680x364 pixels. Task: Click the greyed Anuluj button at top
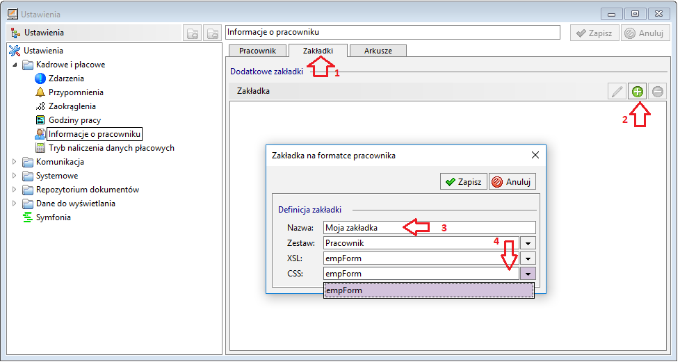(x=645, y=33)
